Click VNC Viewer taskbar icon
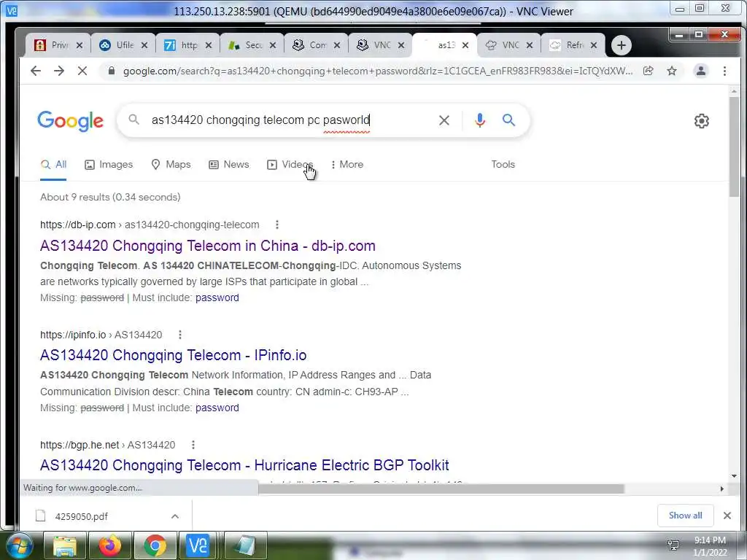This screenshot has width=747, height=560. coord(199,545)
